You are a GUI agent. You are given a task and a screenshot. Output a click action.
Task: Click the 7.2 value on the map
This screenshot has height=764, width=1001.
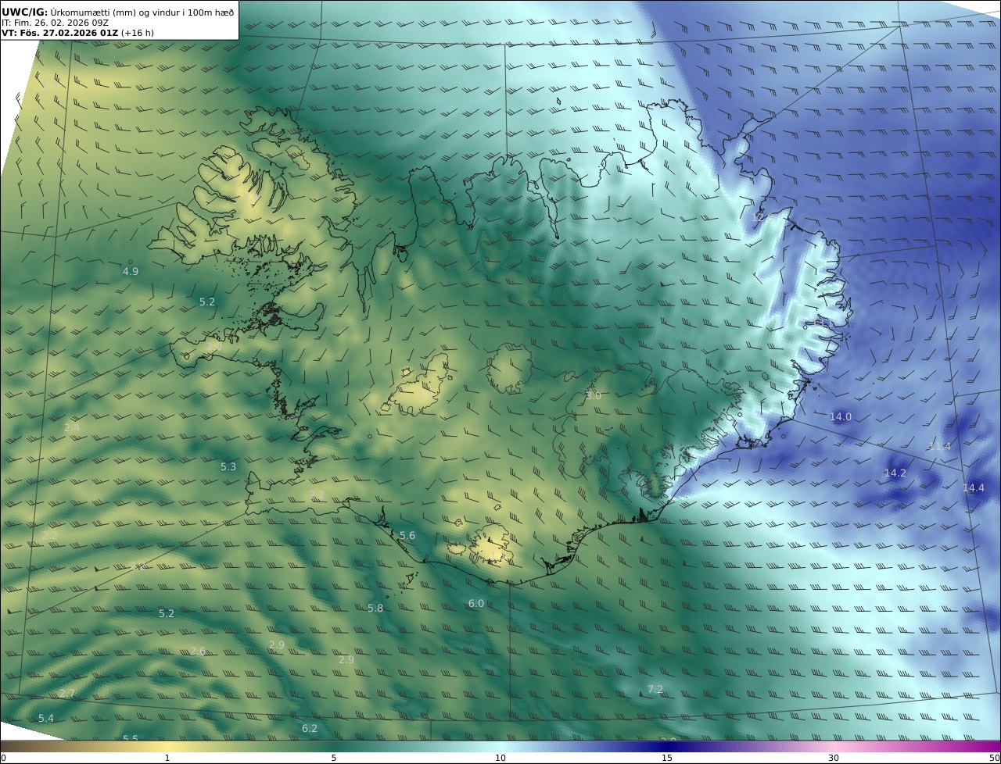[655, 690]
